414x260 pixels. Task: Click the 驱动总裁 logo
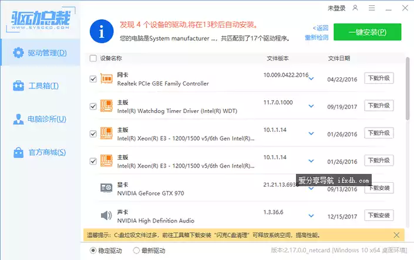point(41,20)
